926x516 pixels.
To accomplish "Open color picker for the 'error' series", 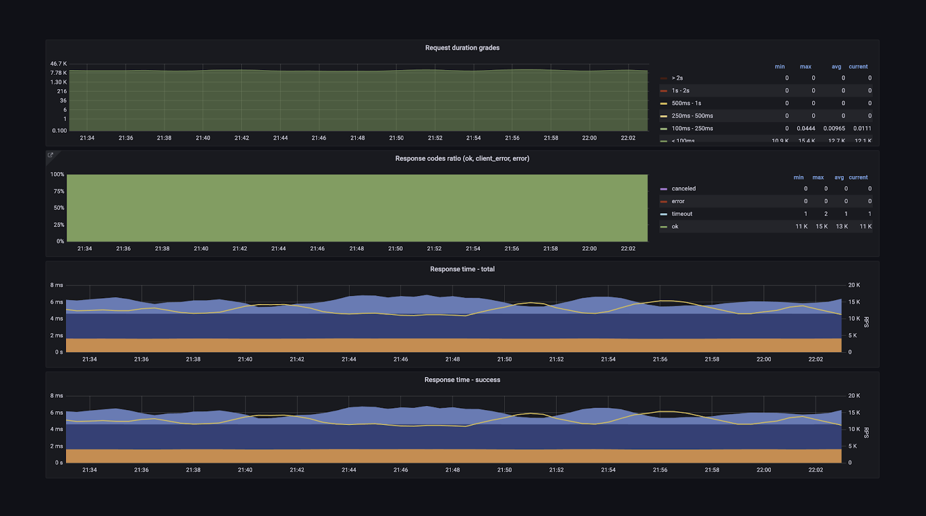I will 664,202.
